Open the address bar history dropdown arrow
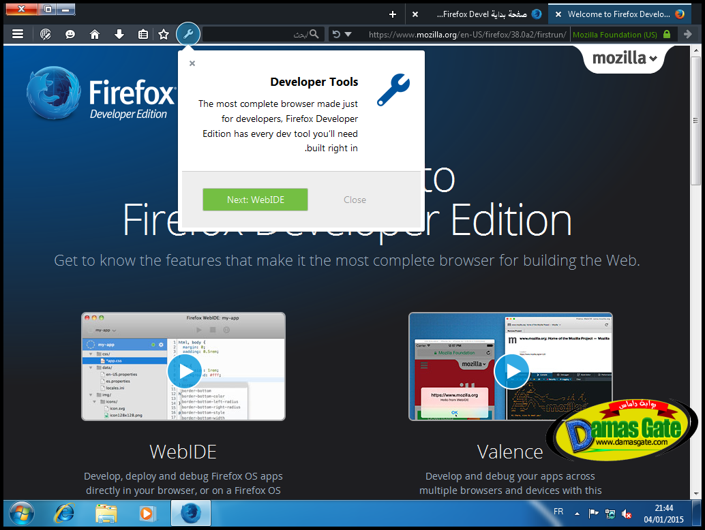 coord(348,34)
